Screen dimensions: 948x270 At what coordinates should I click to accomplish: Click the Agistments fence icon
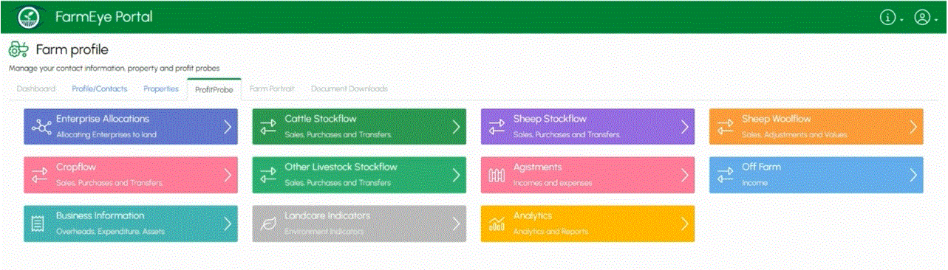(x=497, y=176)
